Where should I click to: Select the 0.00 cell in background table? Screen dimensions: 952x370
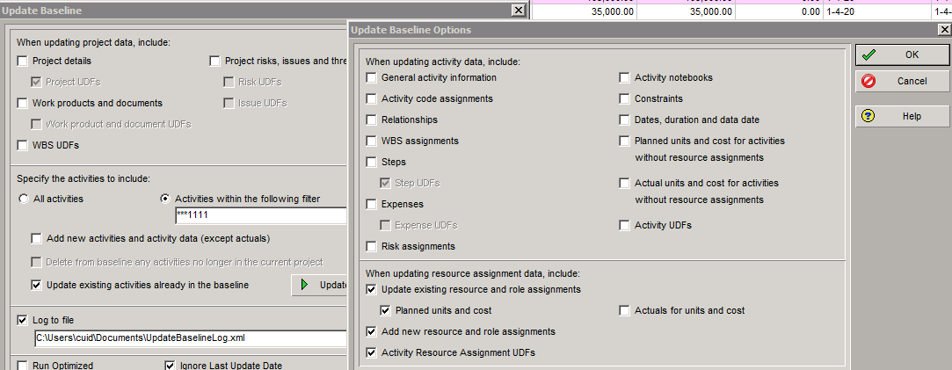click(x=780, y=11)
